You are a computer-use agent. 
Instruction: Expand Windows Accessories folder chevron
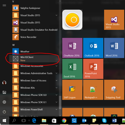tap(57, 66)
